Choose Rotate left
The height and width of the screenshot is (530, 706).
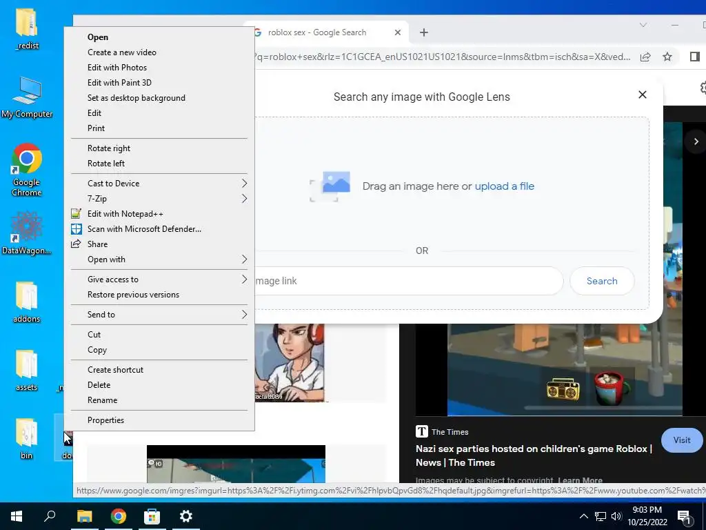pos(159,163)
